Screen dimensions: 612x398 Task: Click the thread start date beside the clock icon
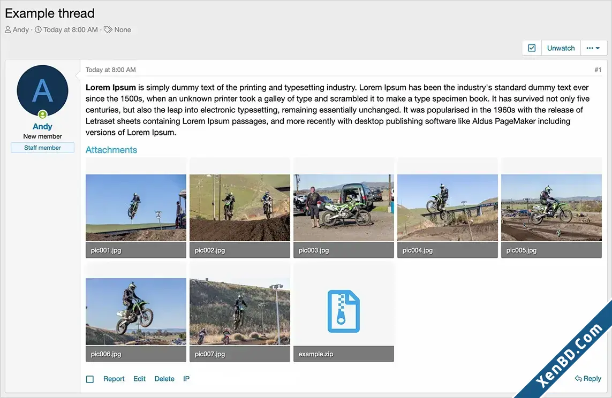(x=71, y=29)
